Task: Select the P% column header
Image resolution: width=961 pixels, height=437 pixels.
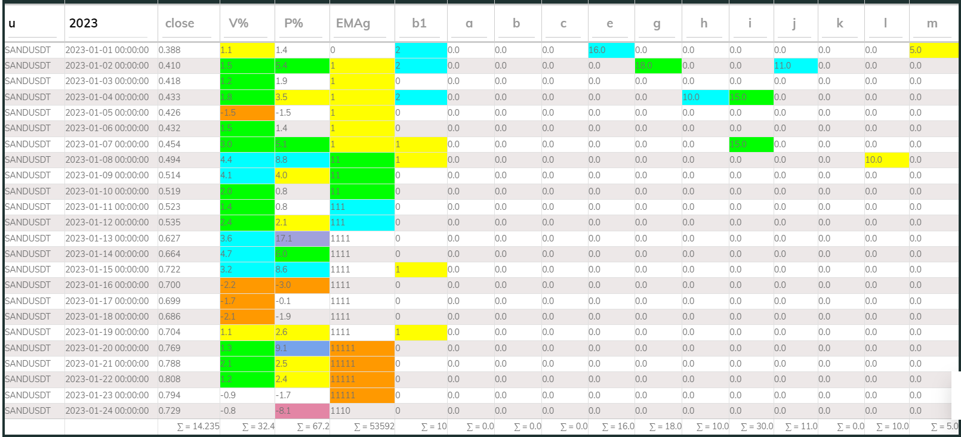Action: click(293, 23)
